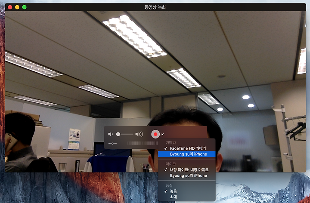Adjust the volume slider knob
310x203 pixels.
[118, 134]
